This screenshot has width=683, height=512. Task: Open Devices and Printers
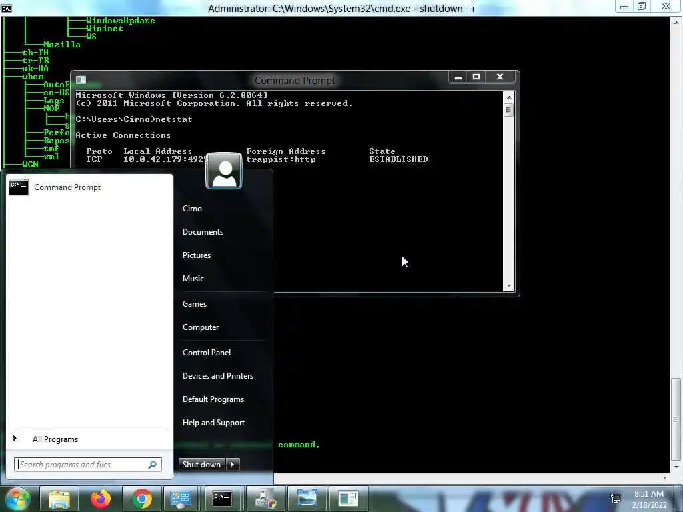pyautogui.click(x=218, y=376)
